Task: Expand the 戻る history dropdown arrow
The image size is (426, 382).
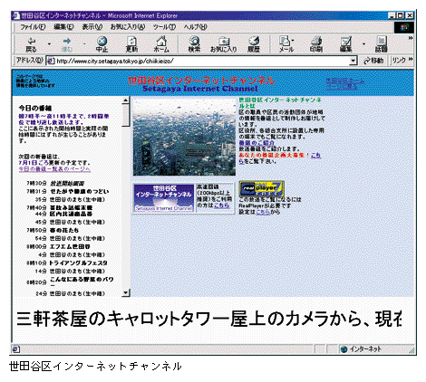Action: (x=49, y=44)
